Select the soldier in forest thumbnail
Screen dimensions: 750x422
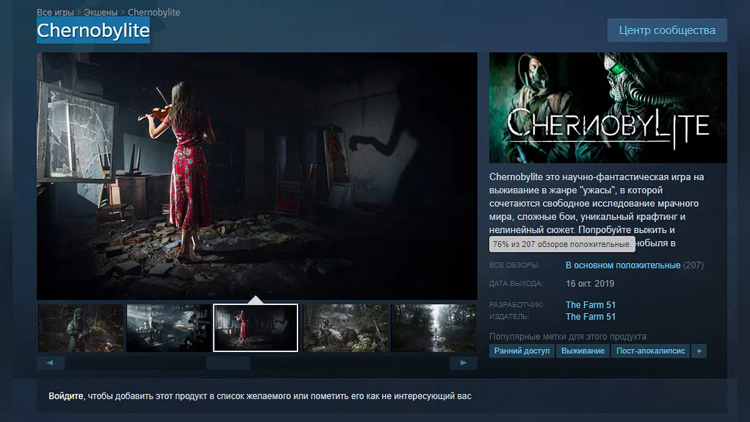pos(81,328)
